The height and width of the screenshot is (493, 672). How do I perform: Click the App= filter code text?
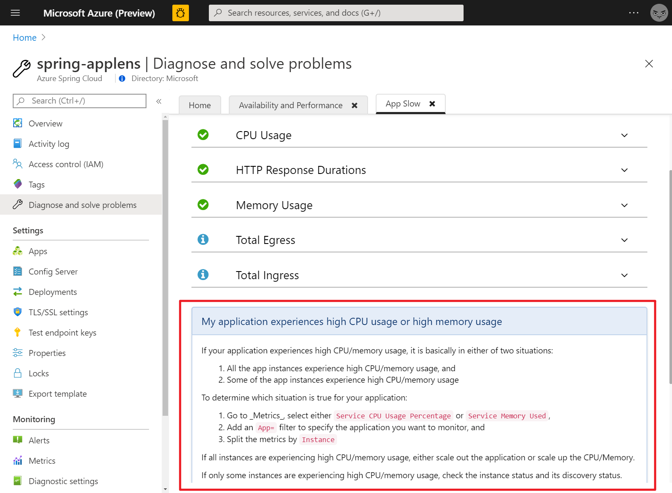pyautogui.click(x=266, y=428)
